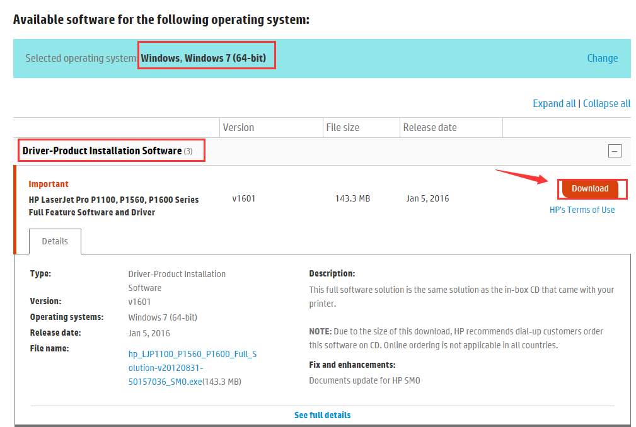Open HP's Terms of Use

click(x=582, y=210)
